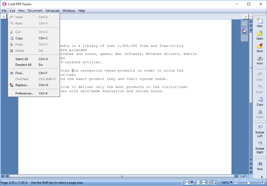Screen dimensions: 267x186
Task: Choose Replace... in the Edit menu
Action: [x=34, y=85]
